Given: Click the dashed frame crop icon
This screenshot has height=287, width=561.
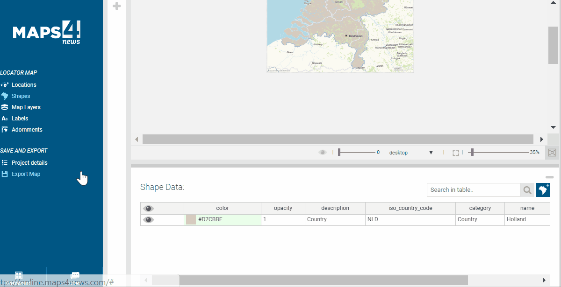Looking at the screenshot, I should coord(456,153).
